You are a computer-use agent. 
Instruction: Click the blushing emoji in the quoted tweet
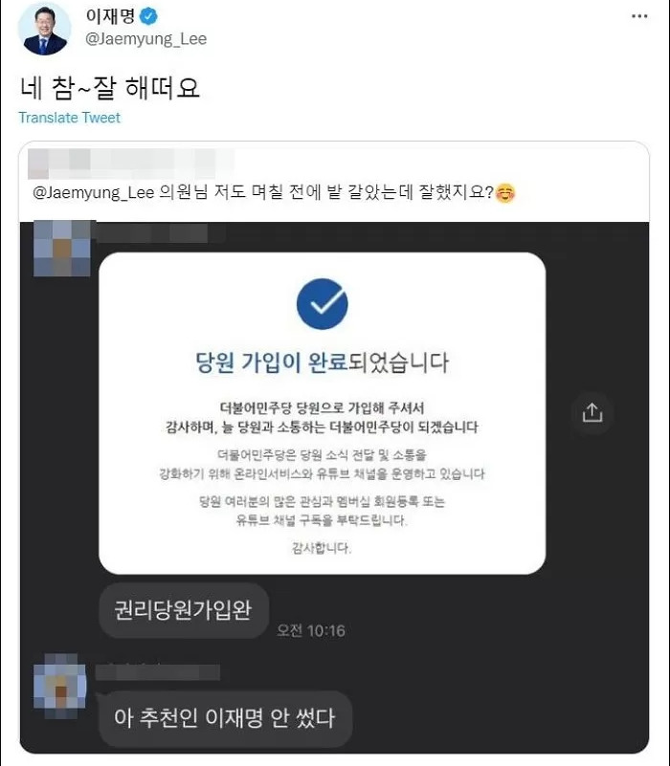tap(505, 193)
